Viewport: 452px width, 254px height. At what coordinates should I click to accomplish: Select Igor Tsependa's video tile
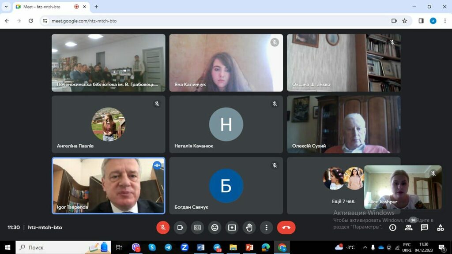tap(108, 186)
